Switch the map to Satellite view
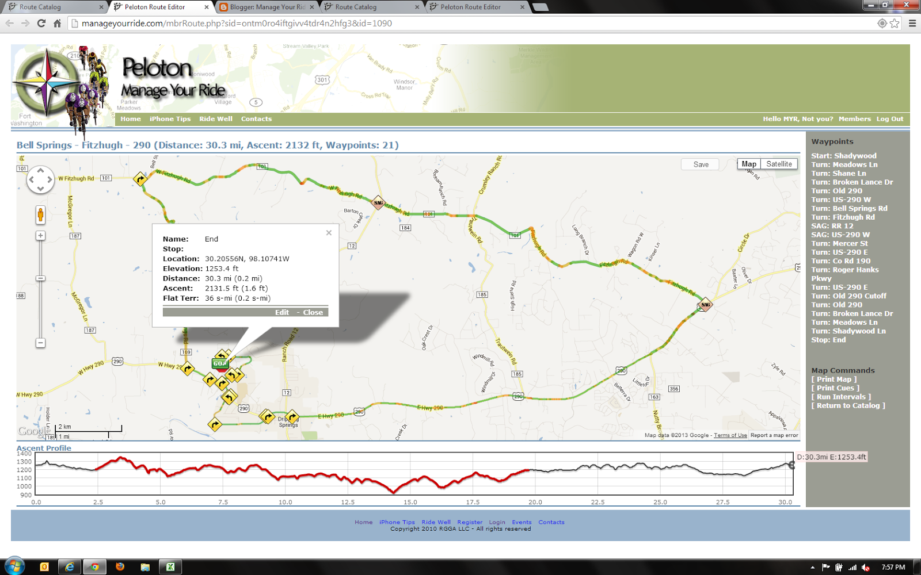The image size is (921, 575). click(780, 164)
